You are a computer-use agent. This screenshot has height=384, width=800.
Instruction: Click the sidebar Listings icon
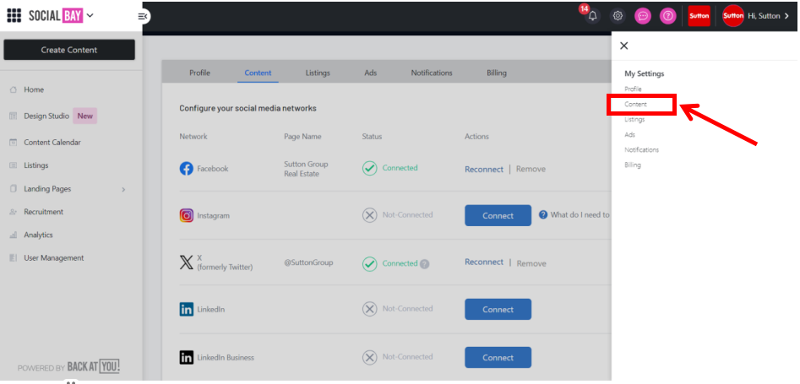(14, 165)
